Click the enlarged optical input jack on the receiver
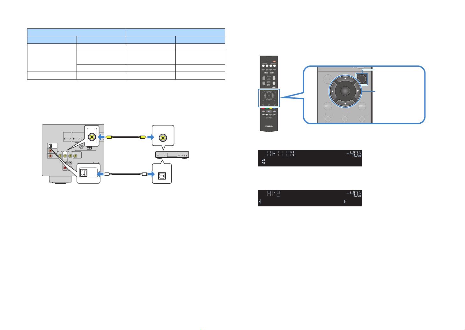Screen dimensions: 465x330 coord(85,173)
